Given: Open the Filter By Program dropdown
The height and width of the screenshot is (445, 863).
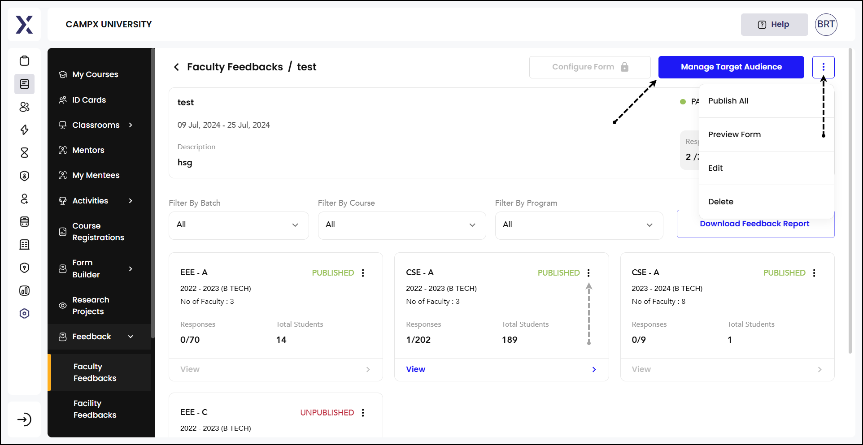Looking at the screenshot, I should (579, 225).
